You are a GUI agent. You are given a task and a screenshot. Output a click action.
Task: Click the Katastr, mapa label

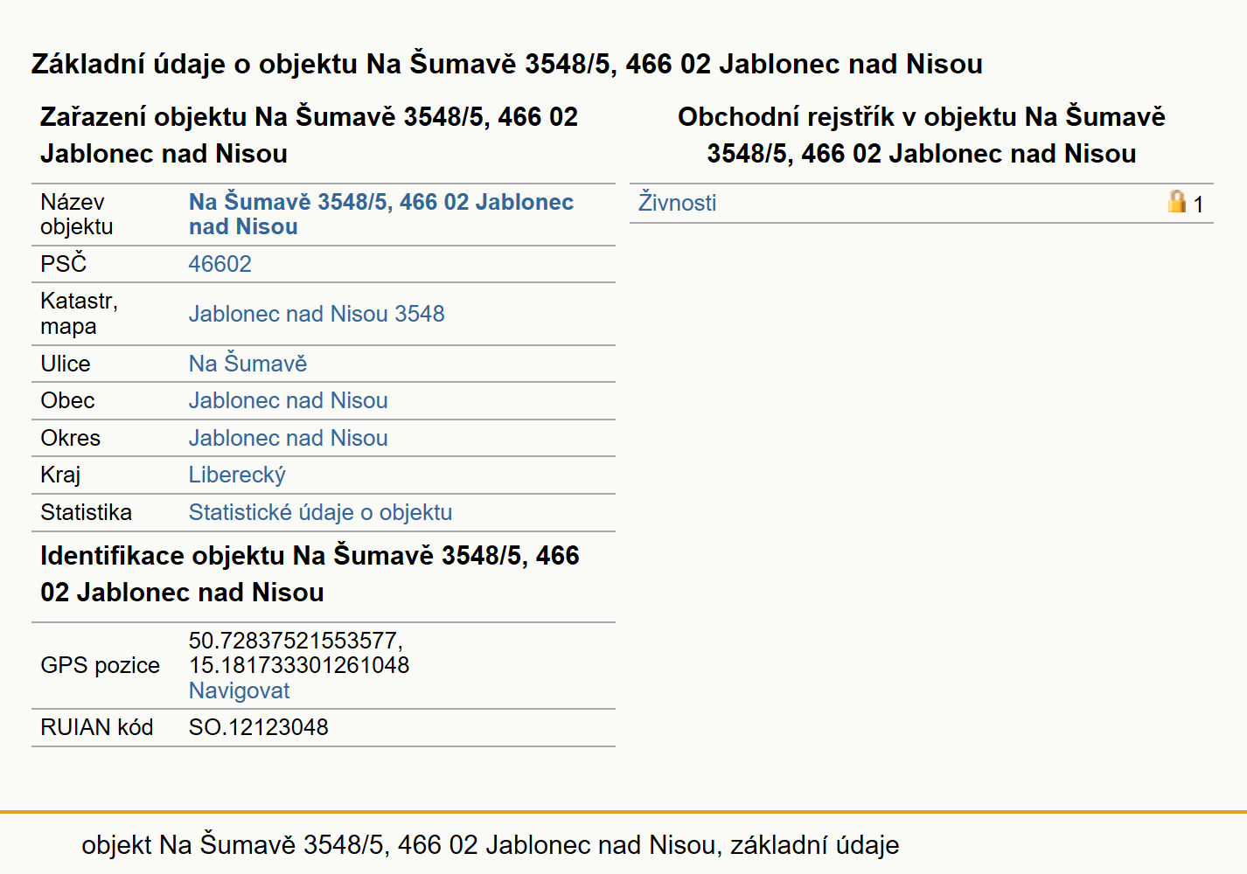click(x=79, y=314)
